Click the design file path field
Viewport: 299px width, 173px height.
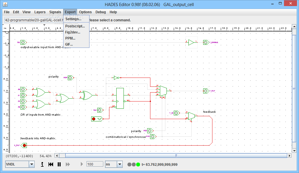(34, 20)
